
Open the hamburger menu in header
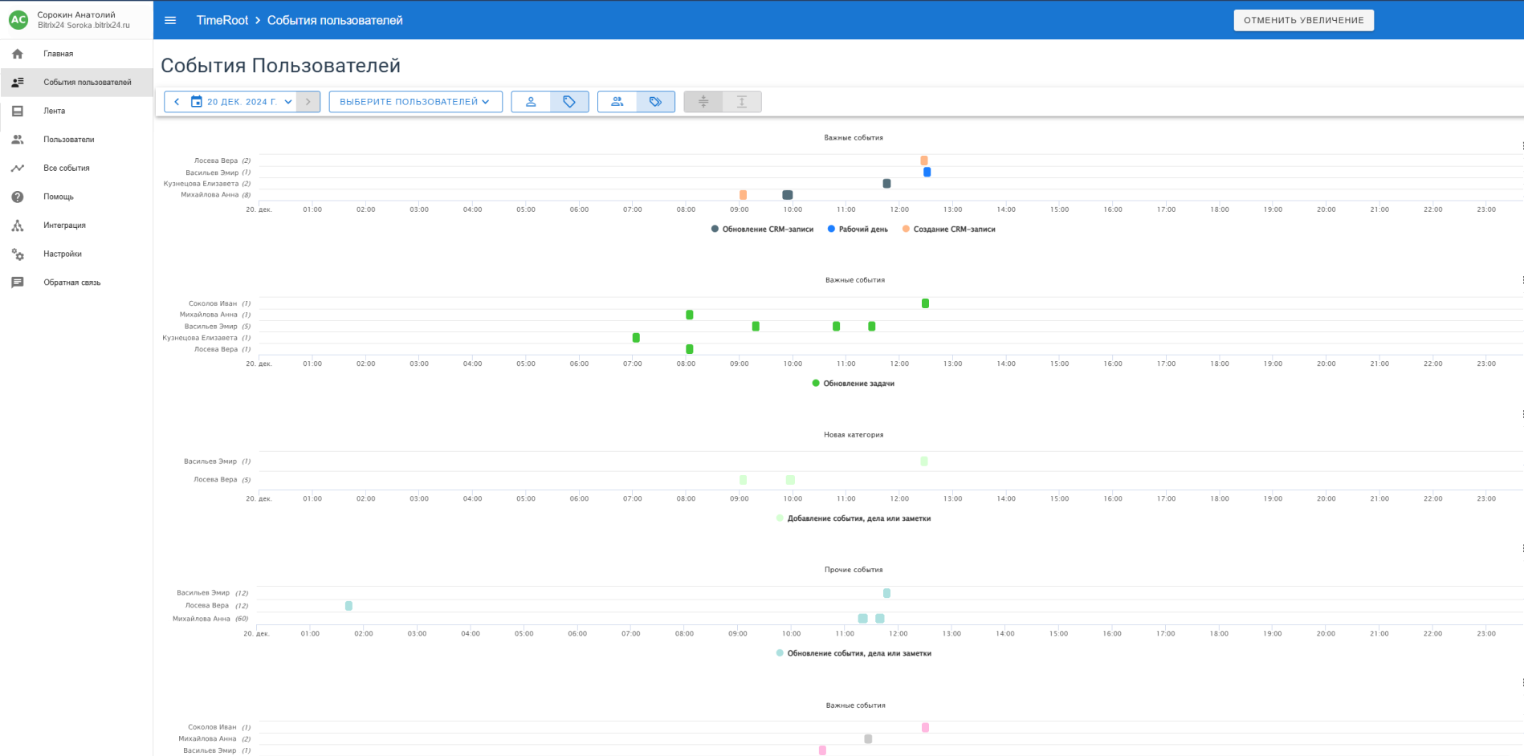pyautogui.click(x=170, y=20)
